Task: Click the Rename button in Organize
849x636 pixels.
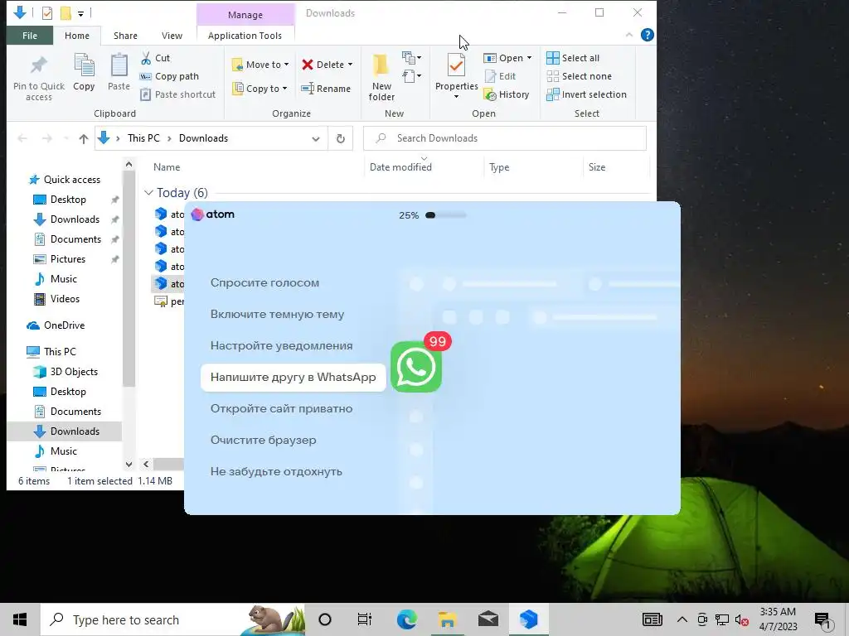Action: click(x=326, y=89)
